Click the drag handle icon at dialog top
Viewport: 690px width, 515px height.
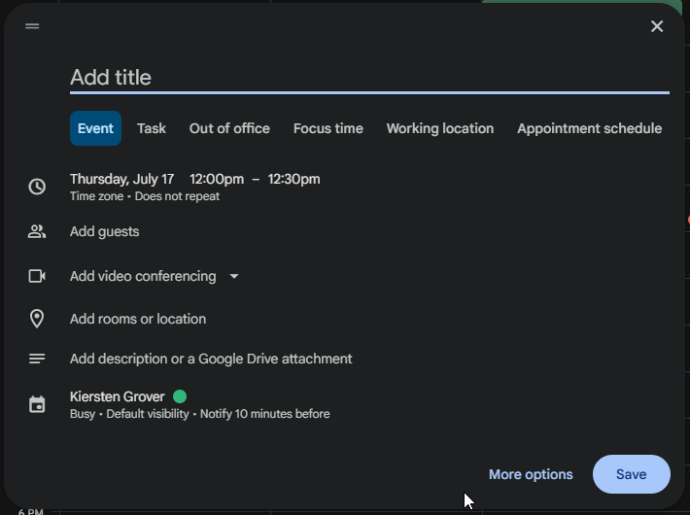pos(32,26)
